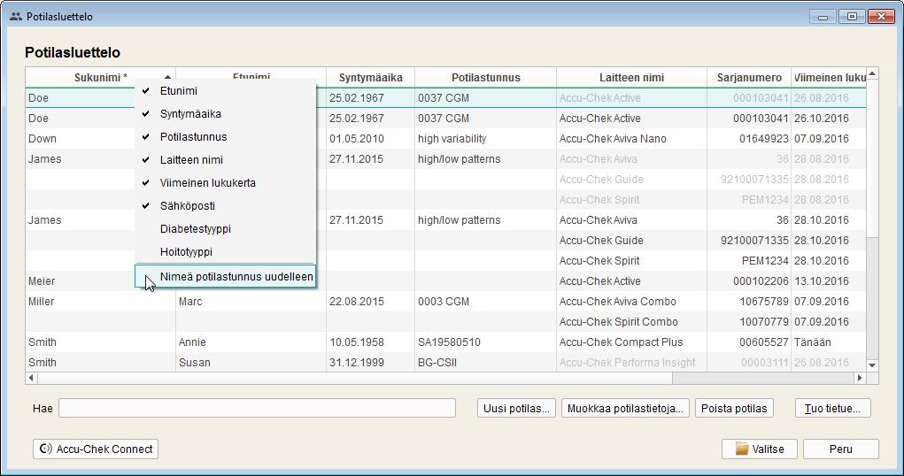The image size is (904, 476).
Task: Click serial number 10070779
Action: coord(764,321)
